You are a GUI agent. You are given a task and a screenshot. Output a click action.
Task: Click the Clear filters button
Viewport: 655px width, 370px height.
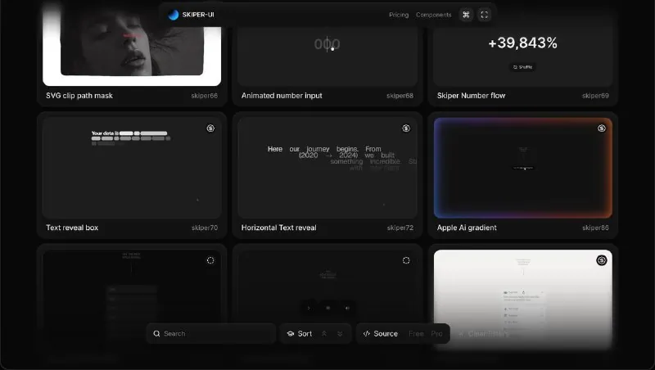(484, 334)
